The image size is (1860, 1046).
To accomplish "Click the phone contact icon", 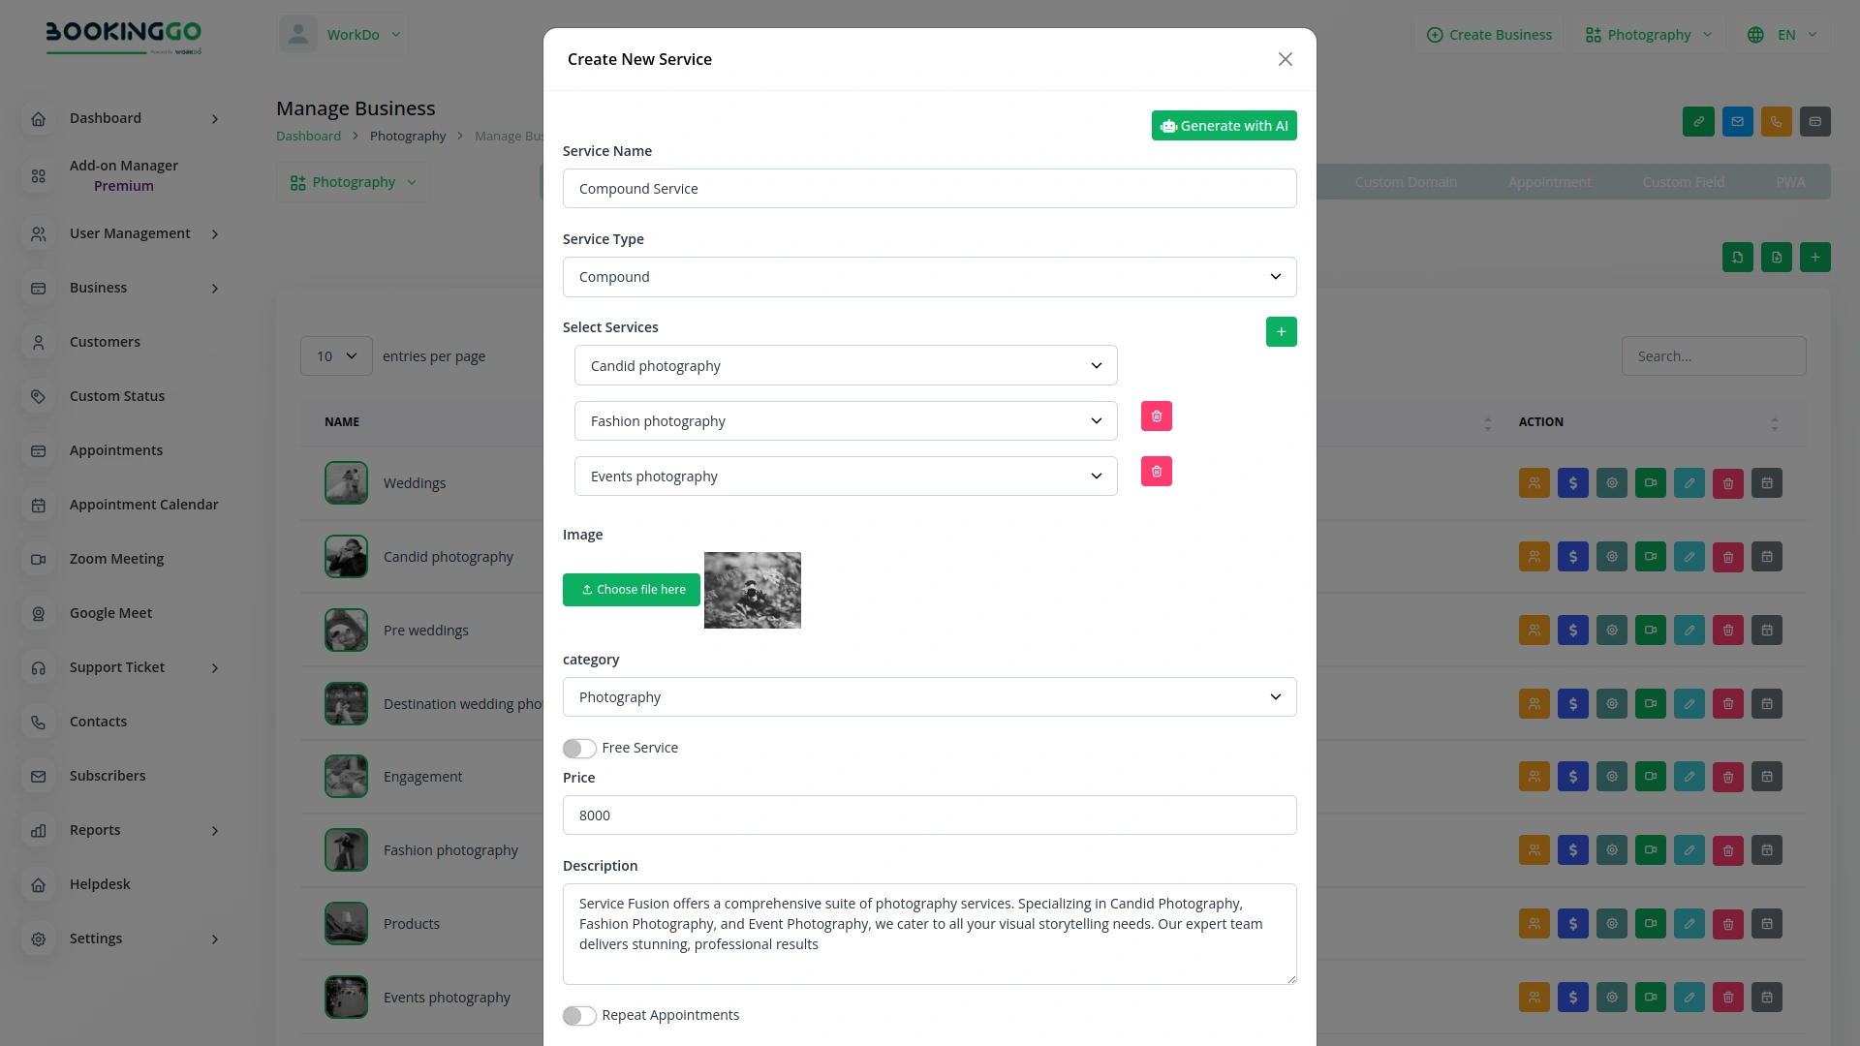I will click(x=1776, y=122).
